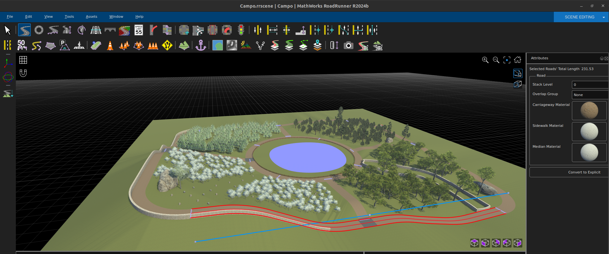Choose the single traffic cone prop tool
The image size is (609, 254).
coord(110,46)
